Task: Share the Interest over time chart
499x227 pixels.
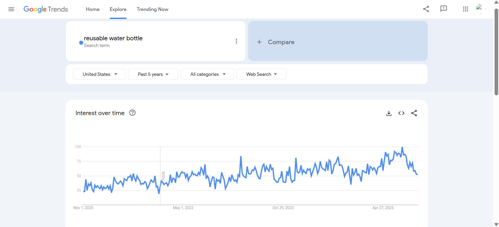Action: (x=414, y=113)
